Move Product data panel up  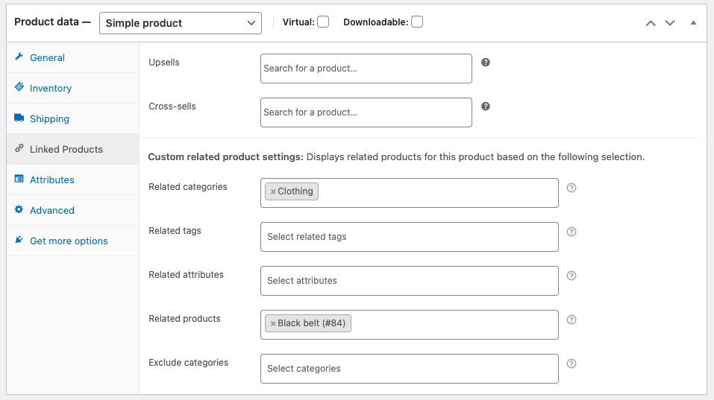651,23
